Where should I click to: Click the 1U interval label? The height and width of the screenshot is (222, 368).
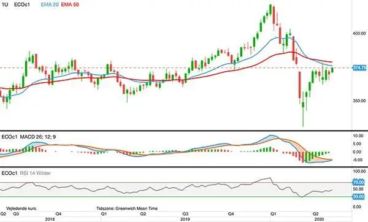[5, 4]
